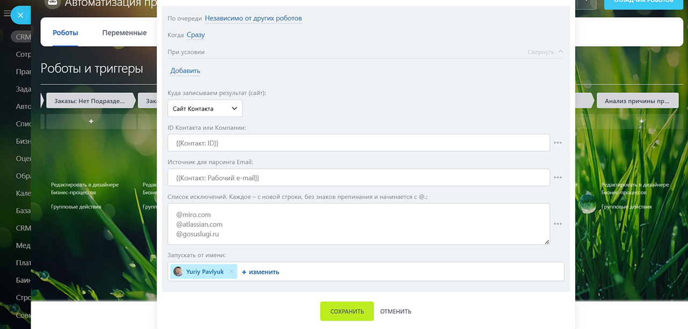Change the Когда timing value Сразу
This screenshot has width=688, height=329.
[196, 35]
